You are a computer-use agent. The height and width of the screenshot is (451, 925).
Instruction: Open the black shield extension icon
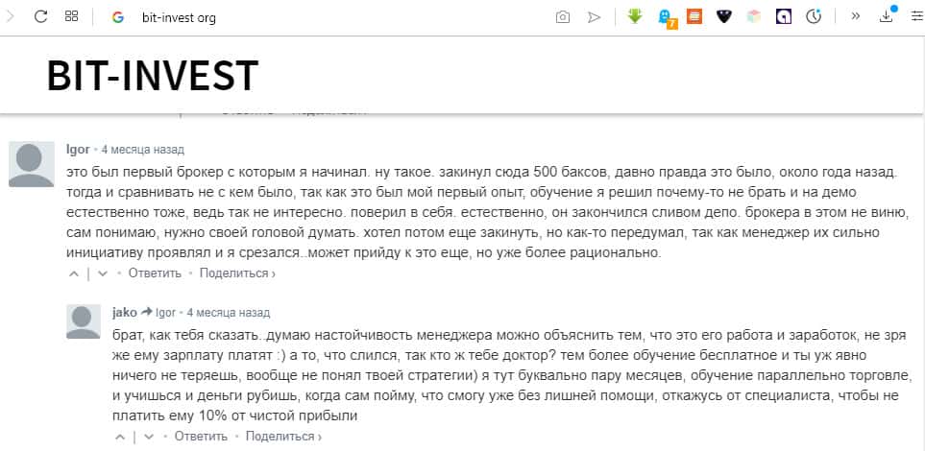point(724,16)
